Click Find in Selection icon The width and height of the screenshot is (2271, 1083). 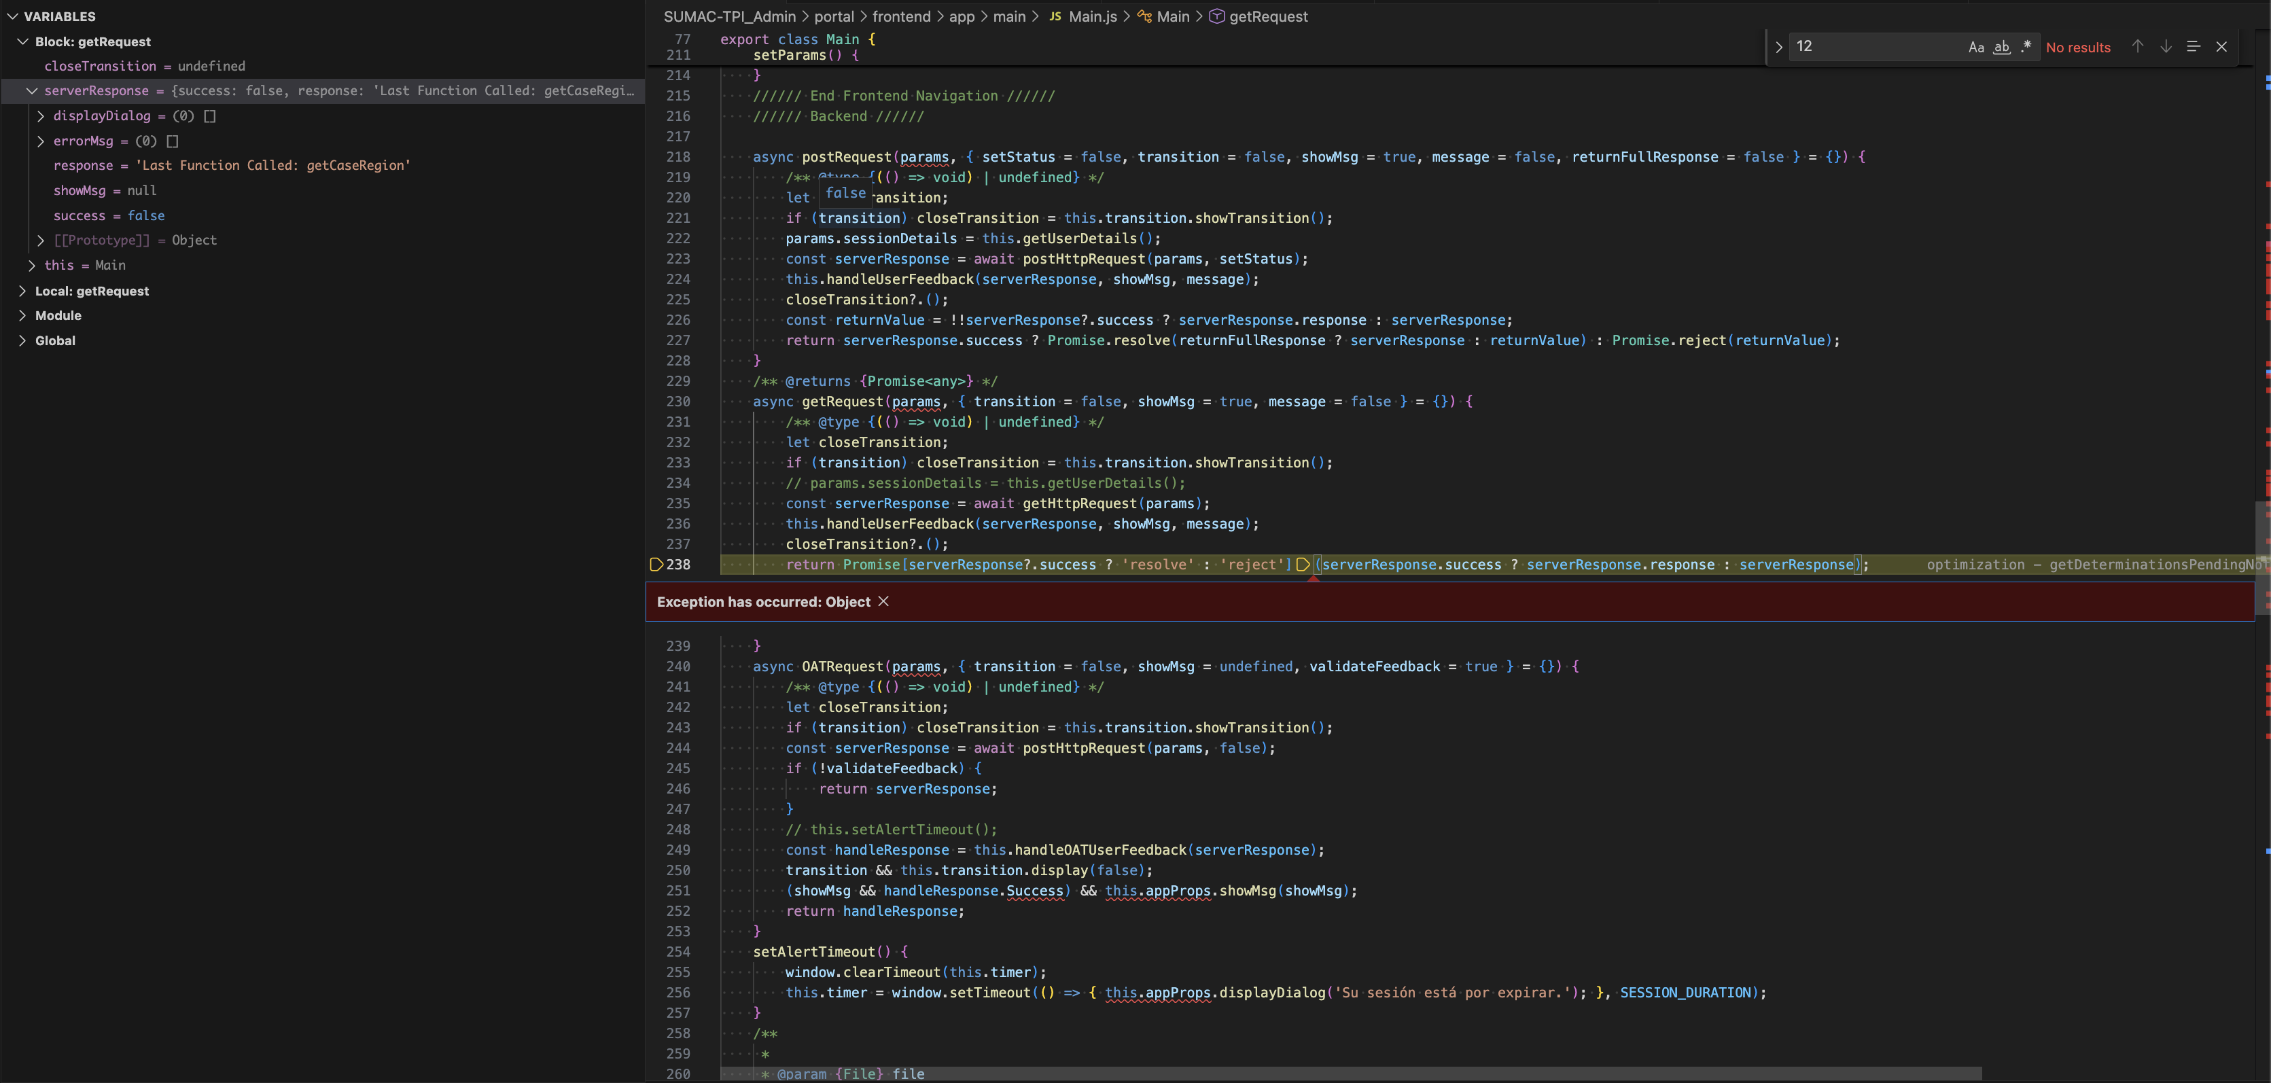2194,48
